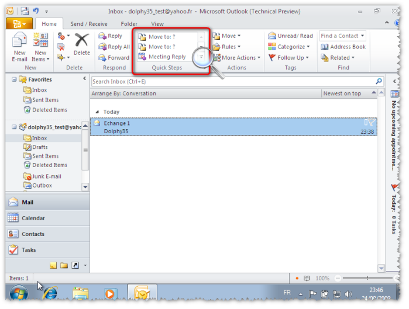Open the Folder ribbon tab
This screenshot has height=309, width=409.
click(129, 24)
